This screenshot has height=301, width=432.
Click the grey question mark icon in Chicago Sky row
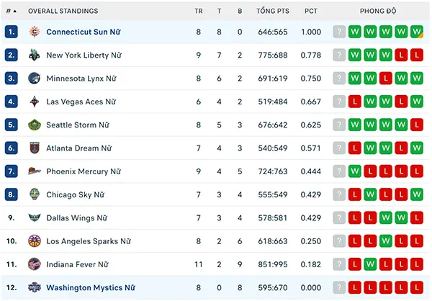pos(339,194)
